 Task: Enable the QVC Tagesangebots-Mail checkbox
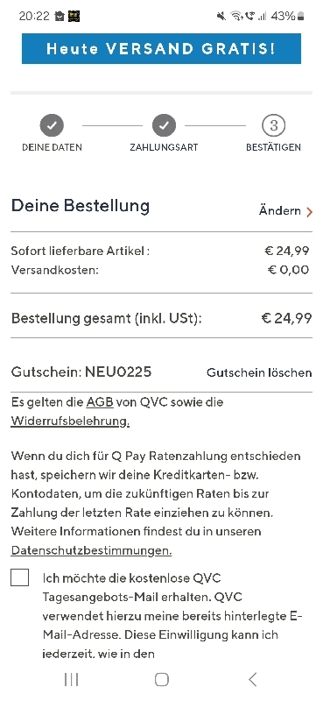tap(19, 577)
